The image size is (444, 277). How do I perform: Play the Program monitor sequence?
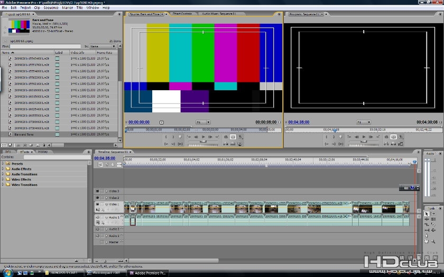(x=364, y=137)
